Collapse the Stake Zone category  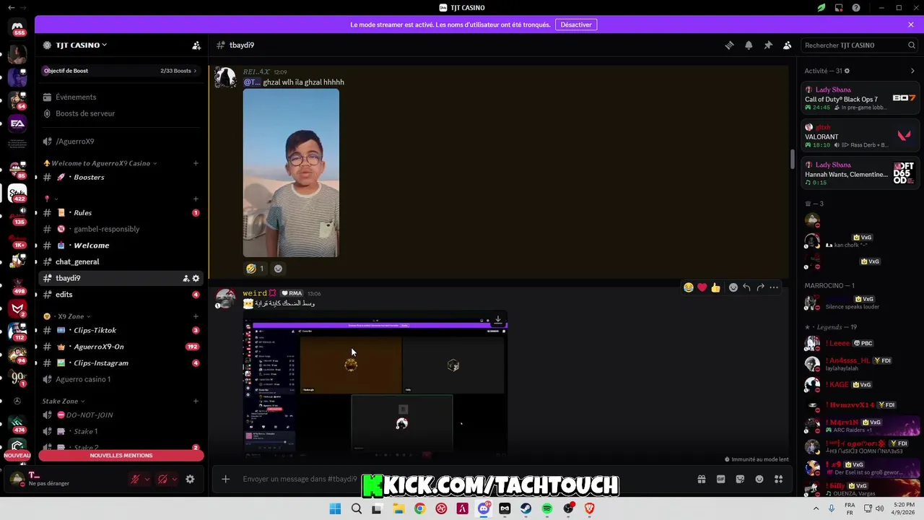[64, 401]
